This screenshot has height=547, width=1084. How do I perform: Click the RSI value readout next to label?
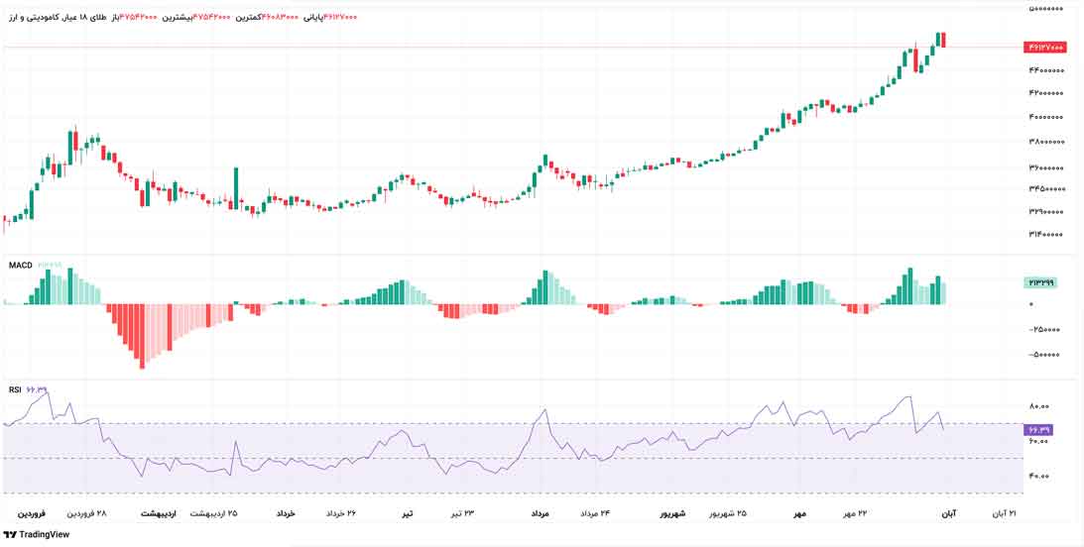[37, 390]
